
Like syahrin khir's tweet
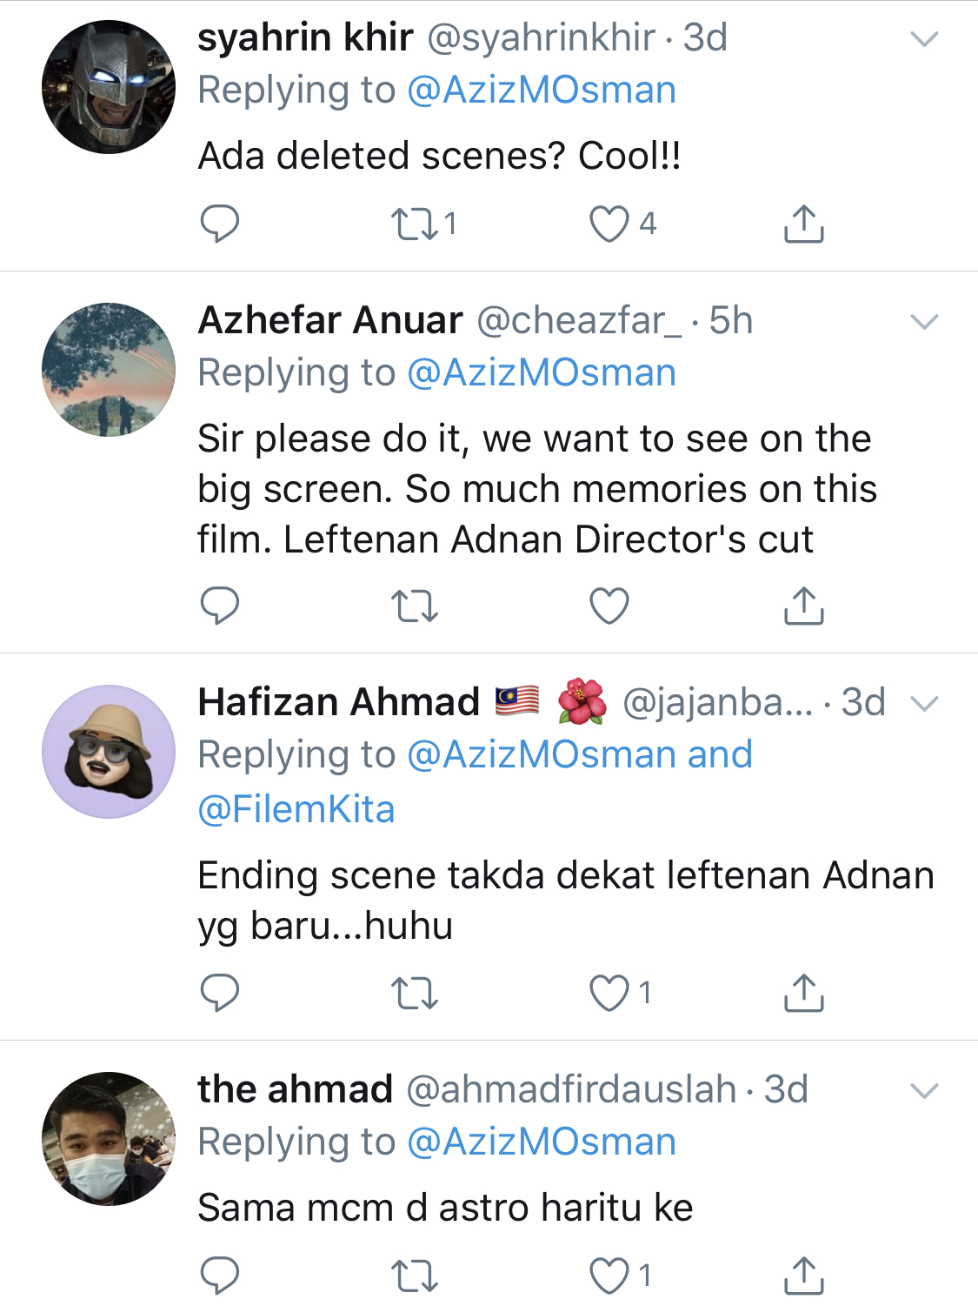pyautogui.click(x=609, y=224)
